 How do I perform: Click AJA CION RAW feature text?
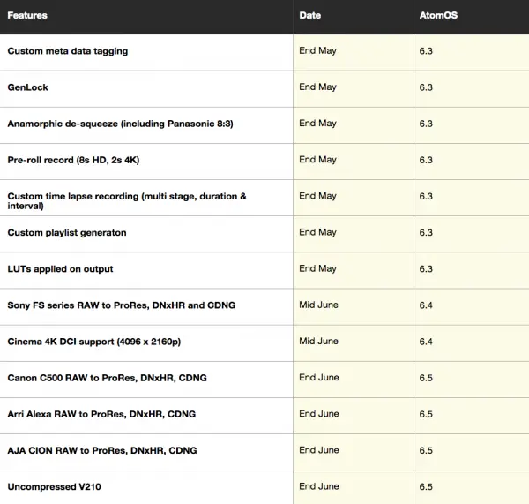102,451
